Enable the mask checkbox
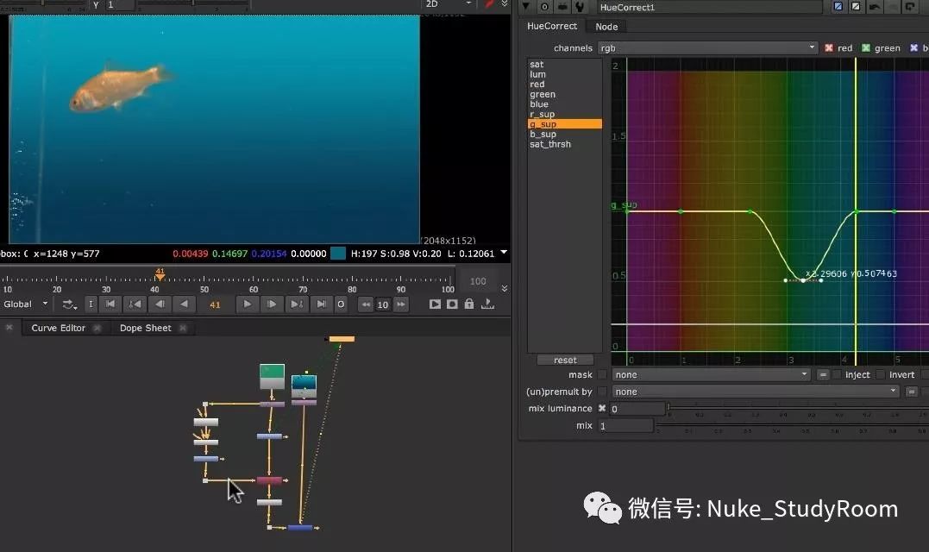This screenshot has width=929, height=552. pos(602,374)
